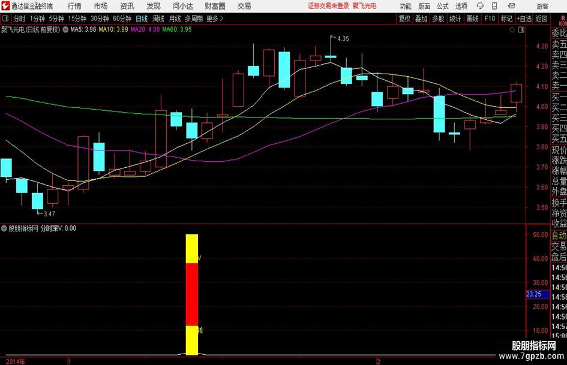Viewport: 567px width, 365px height.
Task: Toggle the left sidebar panel icon
Action: [5, 19]
